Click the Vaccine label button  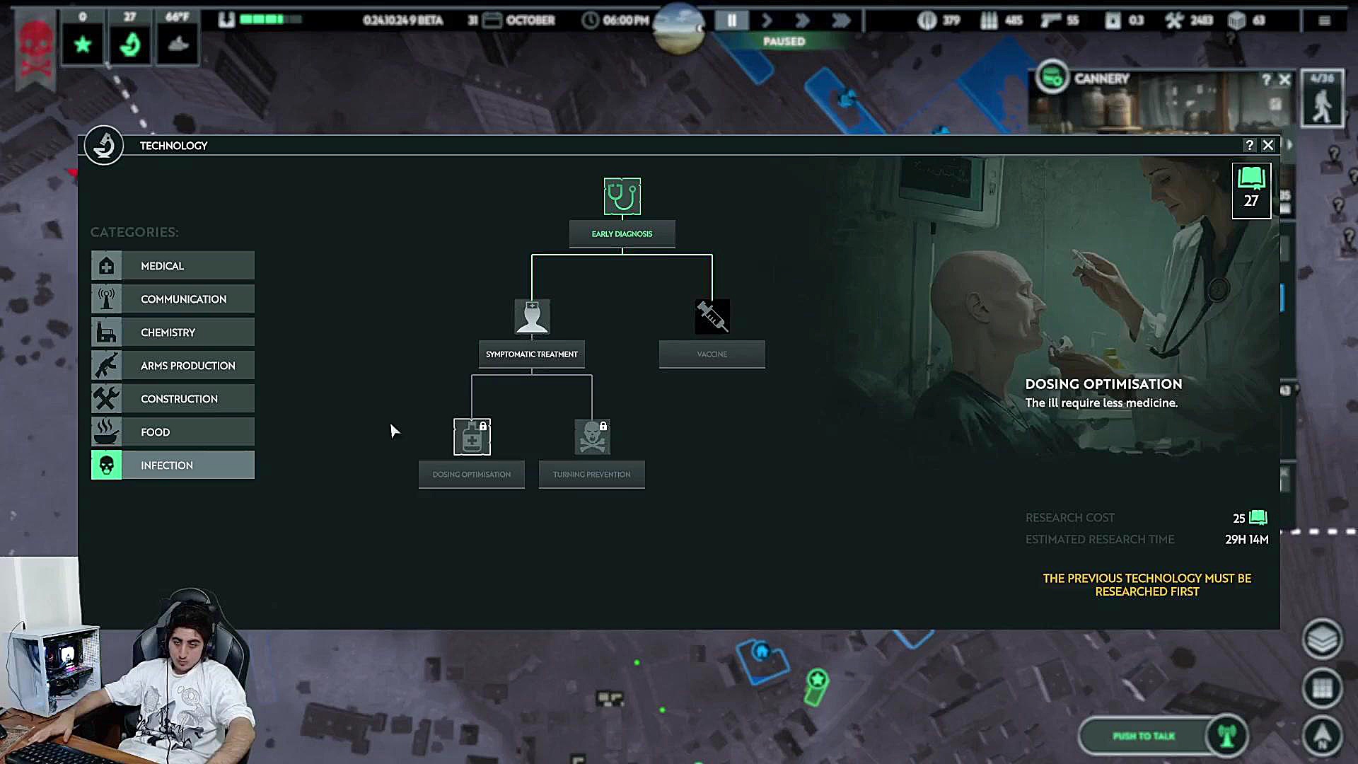coord(712,354)
